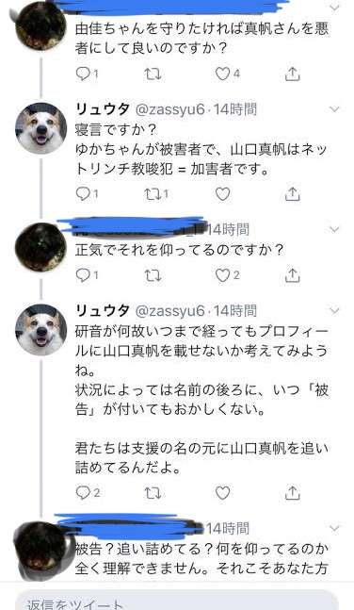Share the 正気でそれを仰ってるのですか tweet
The height and width of the screenshot is (610, 354).
click(x=292, y=275)
